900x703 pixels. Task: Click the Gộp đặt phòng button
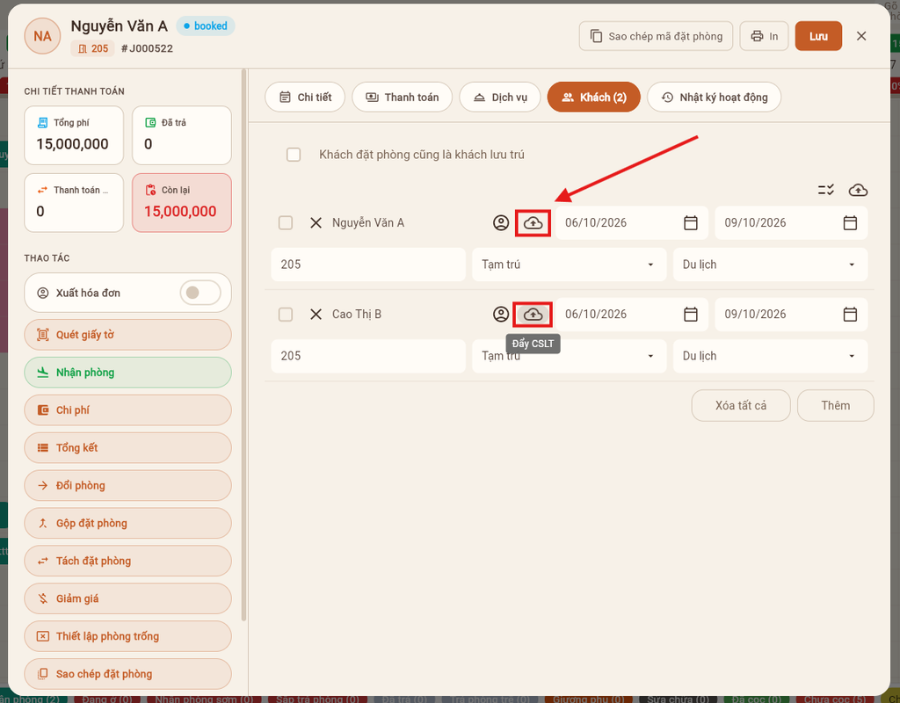pyautogui.click(x=128, y=524)
